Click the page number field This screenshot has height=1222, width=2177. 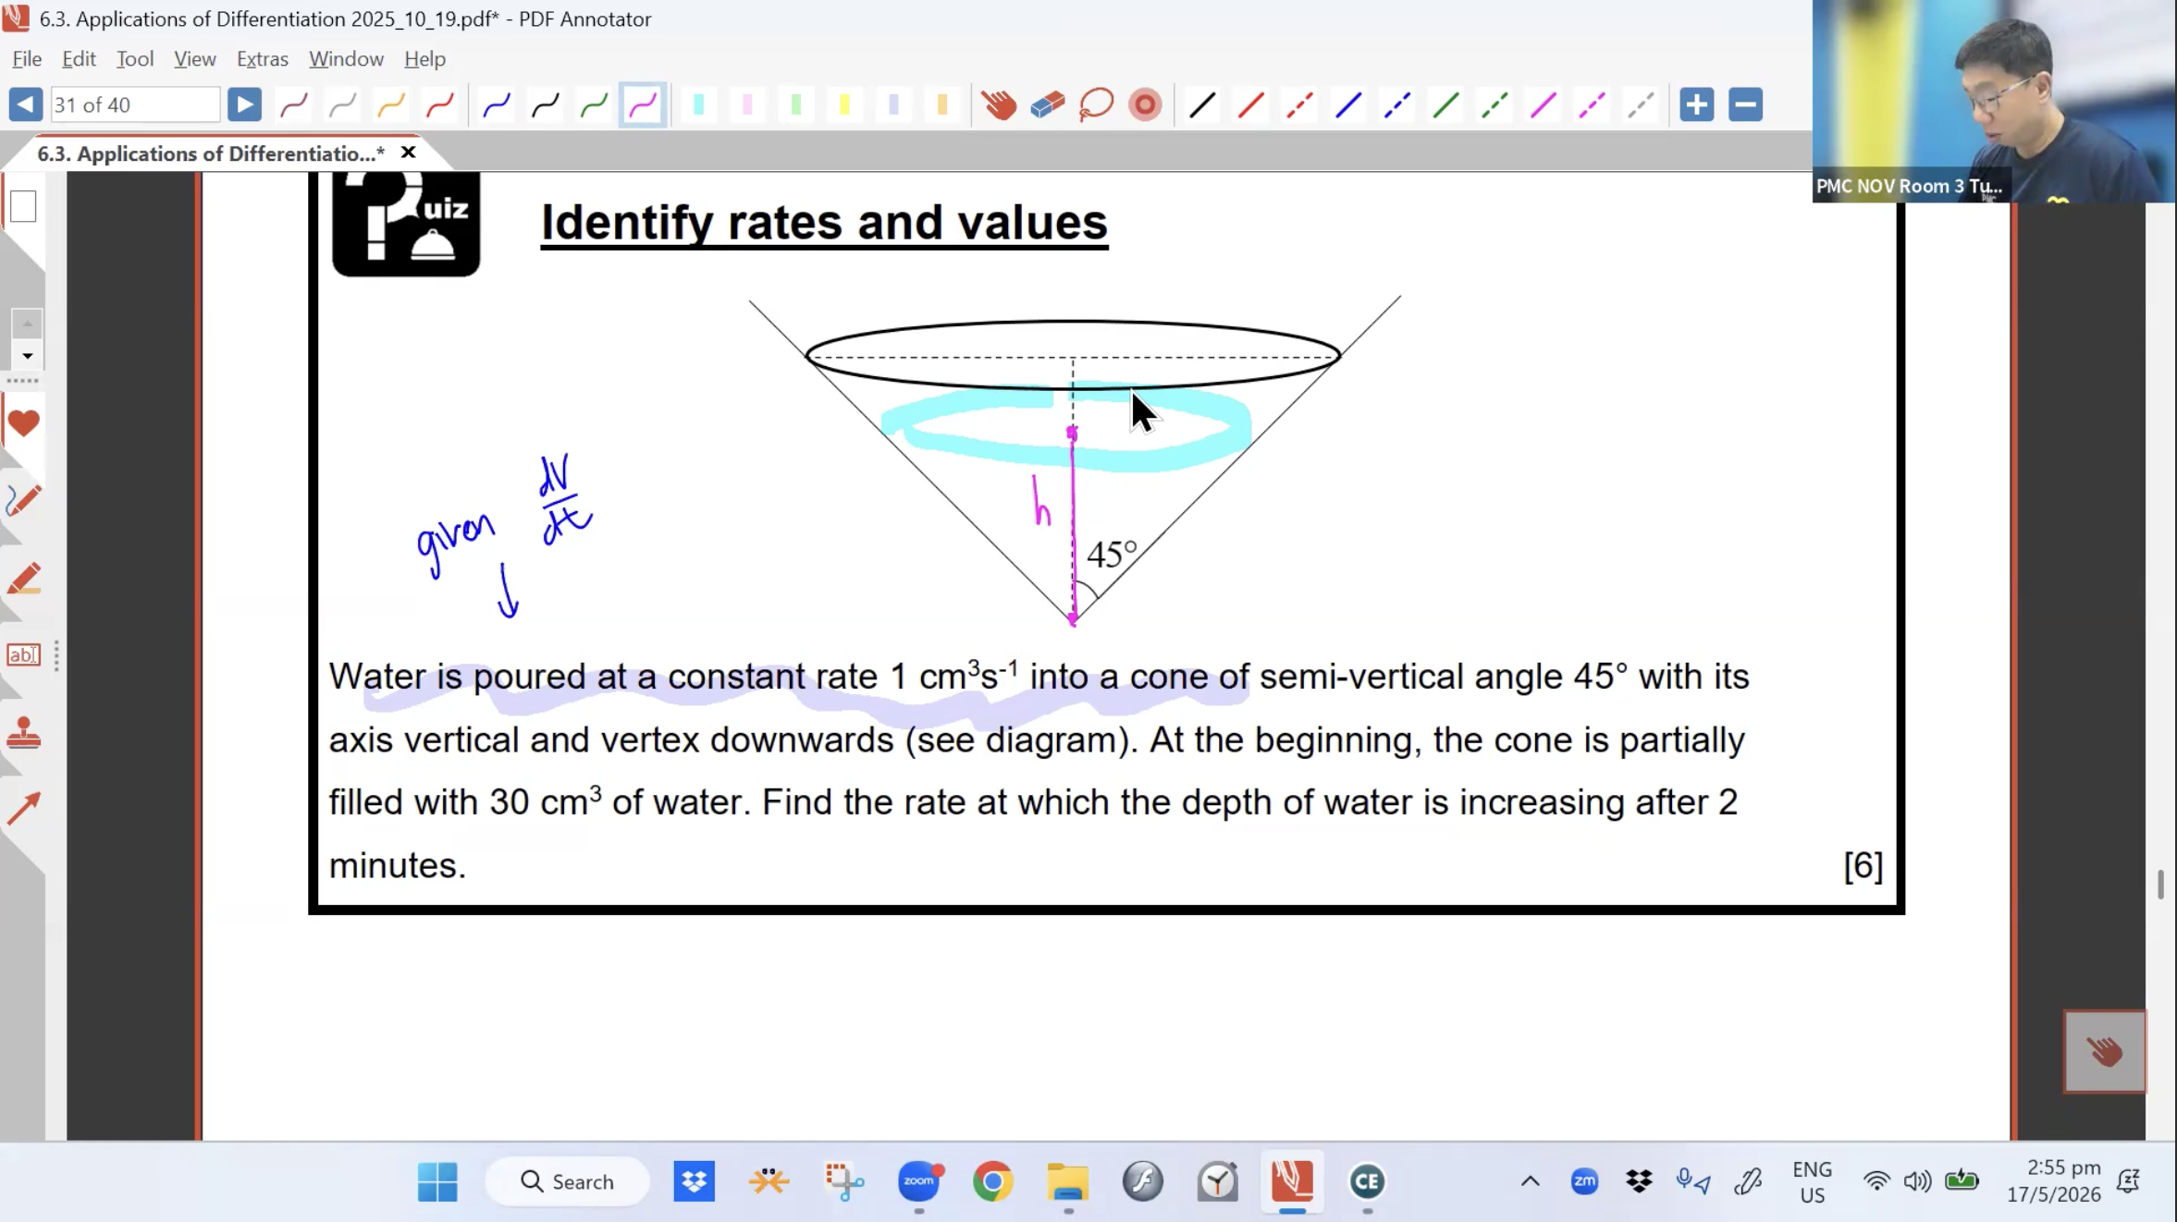click(x=135, y=104)
